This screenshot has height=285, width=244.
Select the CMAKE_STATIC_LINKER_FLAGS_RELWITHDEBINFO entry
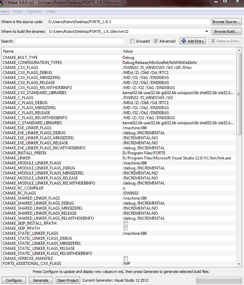[x=47, y=254]
